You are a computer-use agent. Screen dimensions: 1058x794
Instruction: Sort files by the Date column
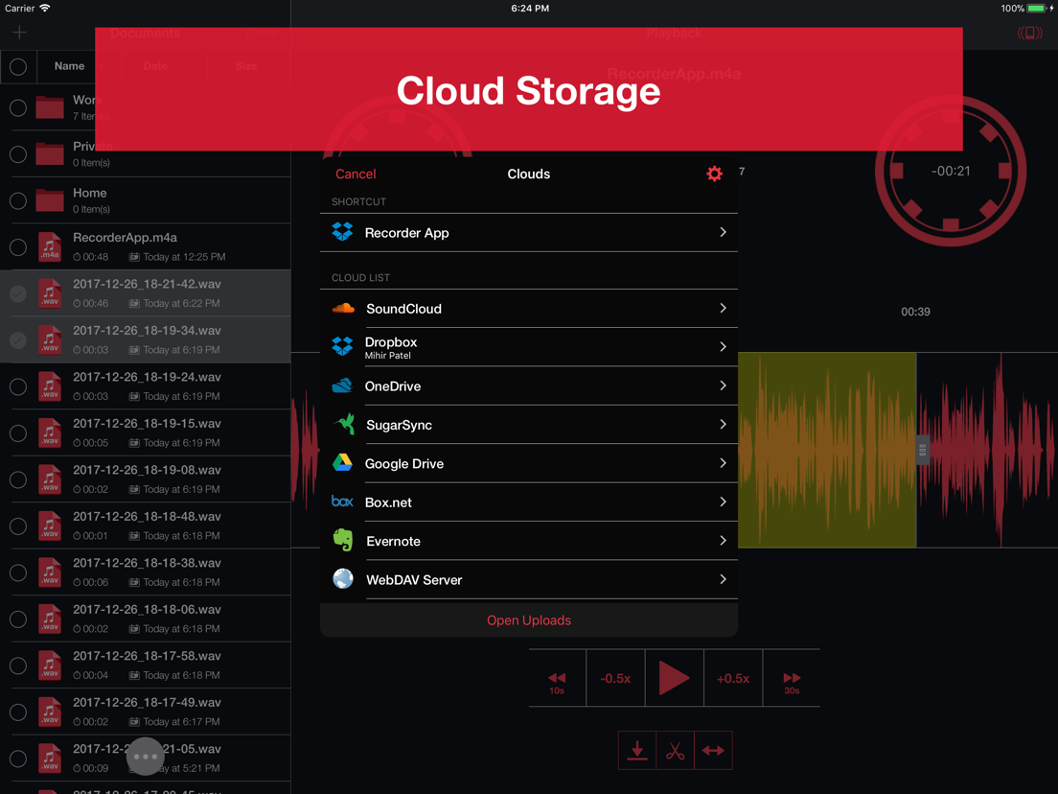(154, 65)
